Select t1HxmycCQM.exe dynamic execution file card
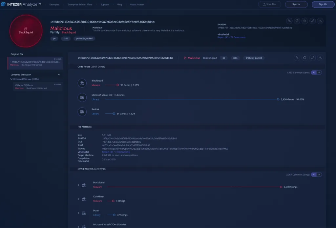 click(x=38, y=87)
